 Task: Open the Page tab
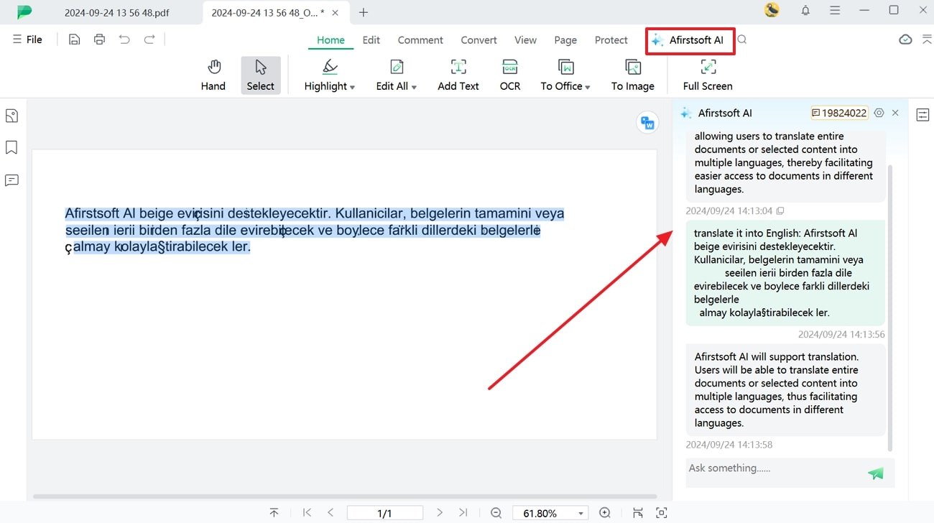[x=565, y=40]
